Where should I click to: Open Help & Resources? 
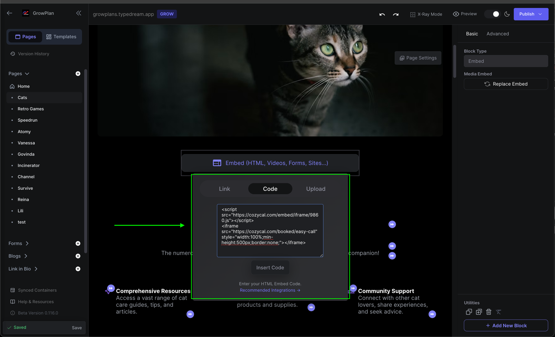(32, 302)
